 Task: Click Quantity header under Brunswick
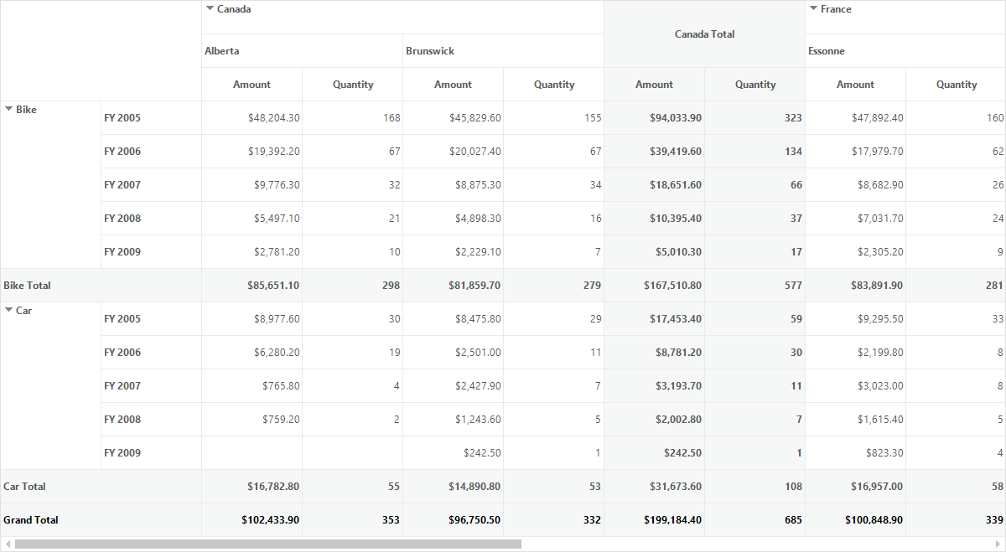coord(553,85)
